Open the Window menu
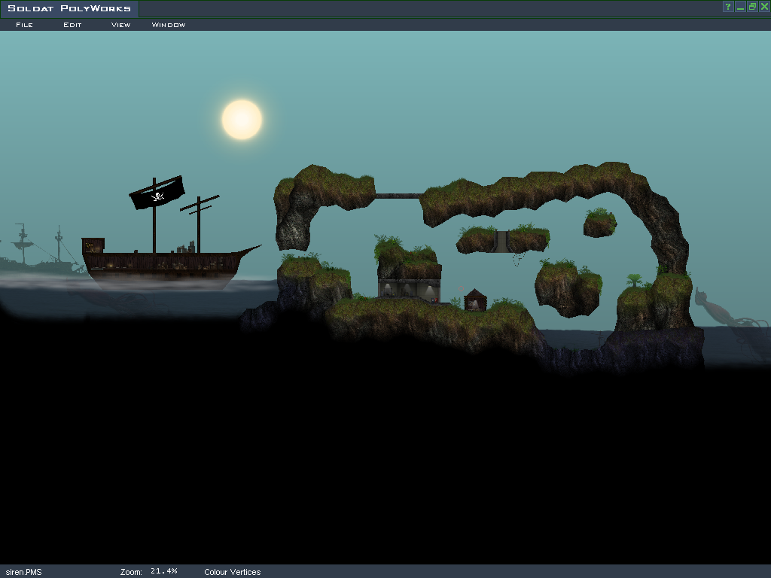Viewport: 771px width, 578px height. point(169,25)
